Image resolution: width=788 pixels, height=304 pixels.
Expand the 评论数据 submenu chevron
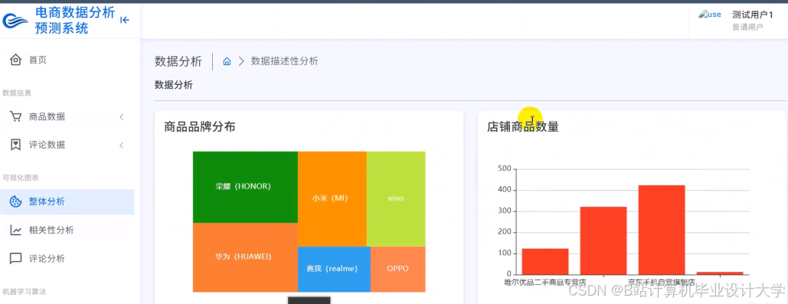click(122, 145)
